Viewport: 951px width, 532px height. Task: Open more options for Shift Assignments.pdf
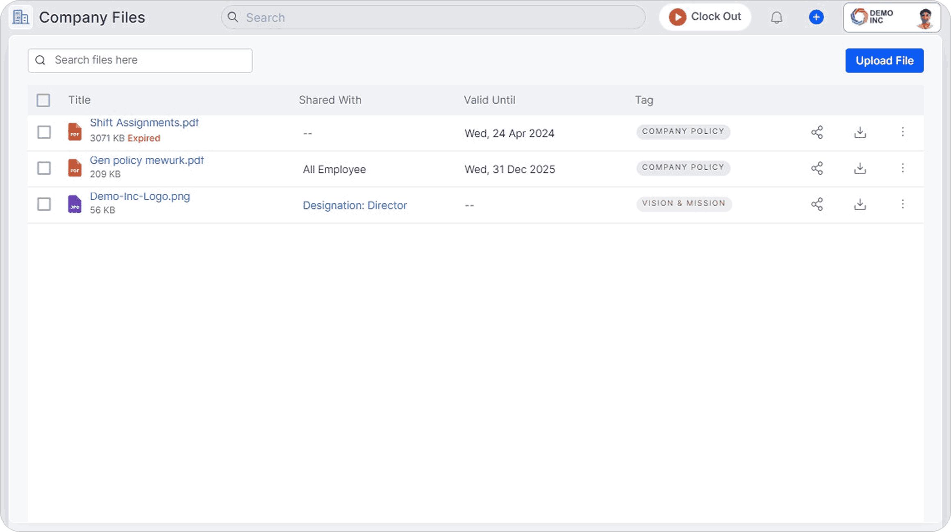(902, 132)
